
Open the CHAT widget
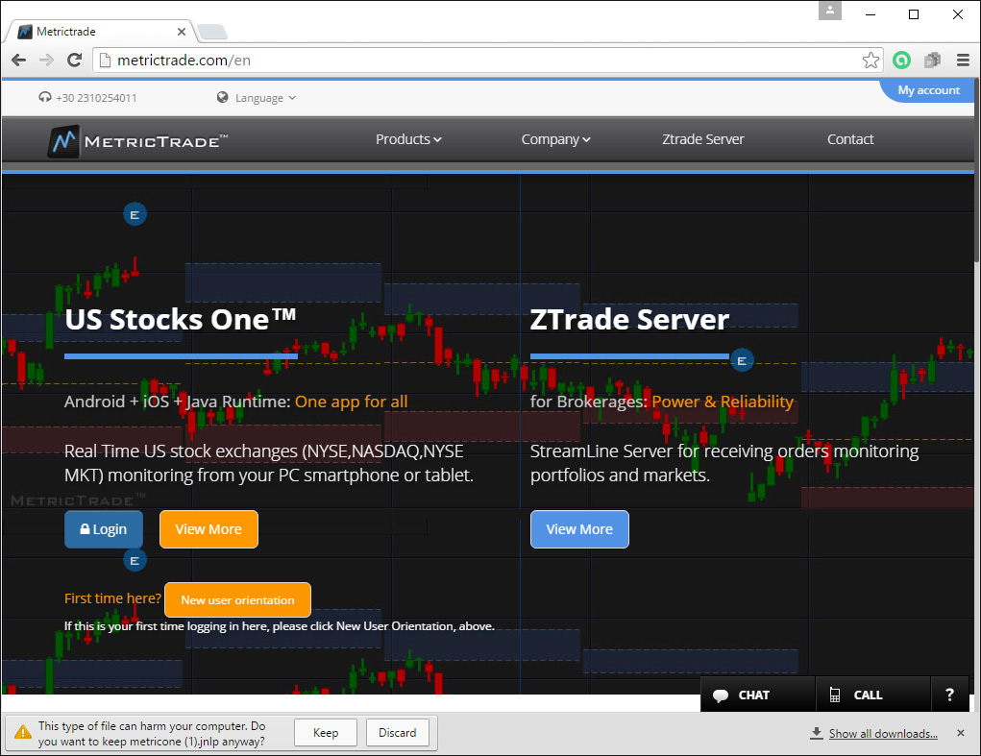(x=758, y=695)
